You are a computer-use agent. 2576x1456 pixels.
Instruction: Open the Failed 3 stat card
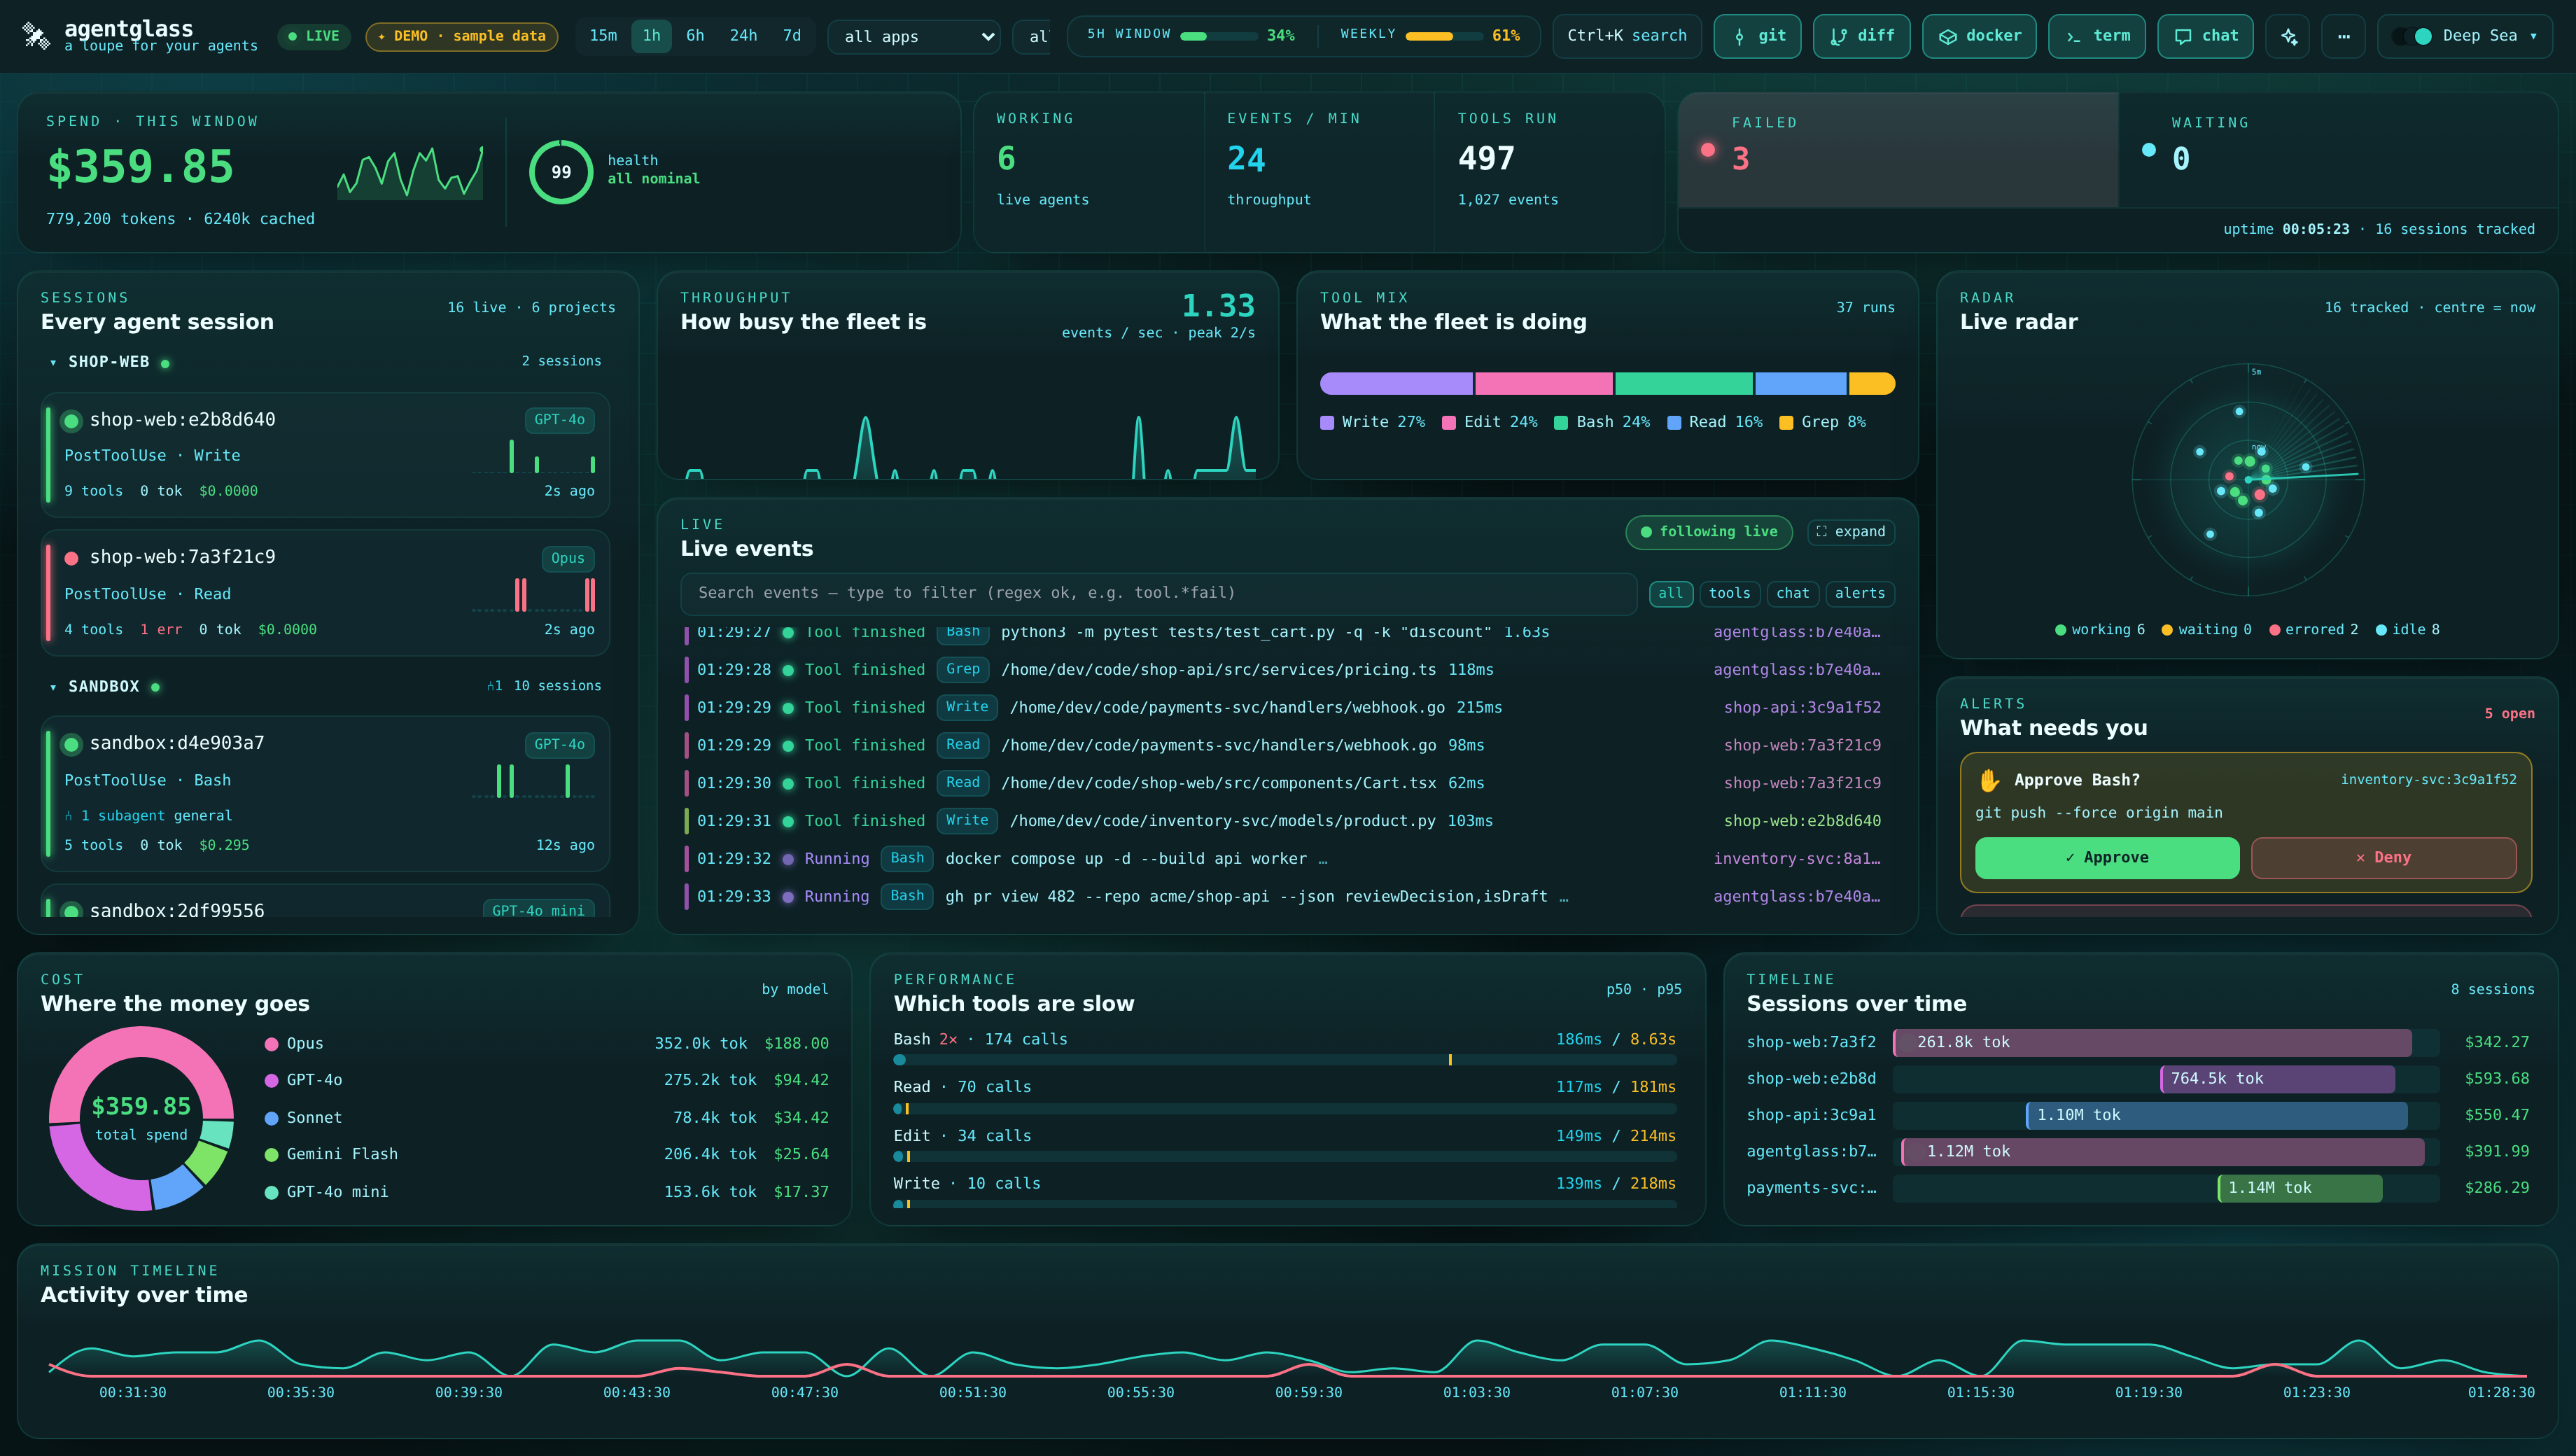[1898, 150]
